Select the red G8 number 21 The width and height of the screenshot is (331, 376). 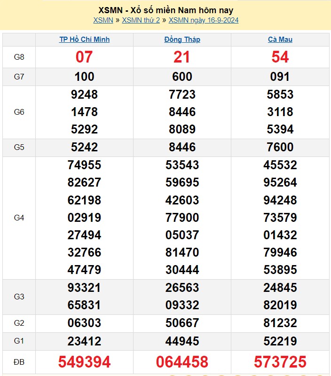[182, 57]
